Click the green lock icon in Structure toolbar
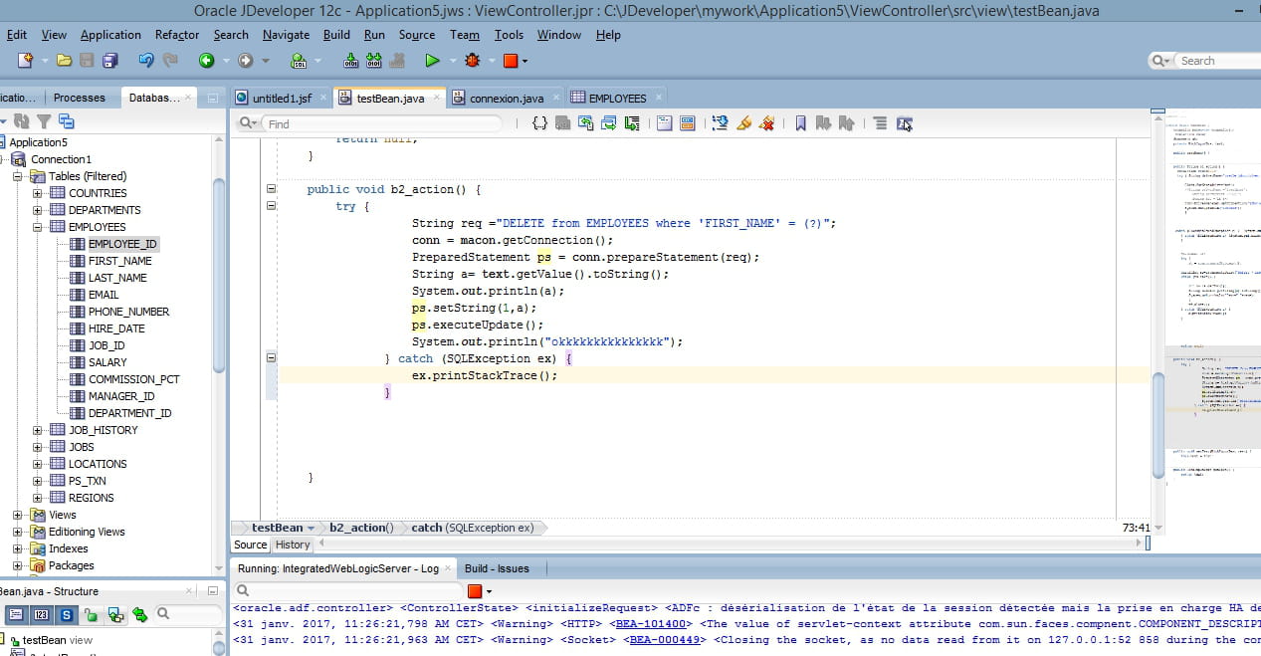Screen dimensions: 1261x656 91,615
